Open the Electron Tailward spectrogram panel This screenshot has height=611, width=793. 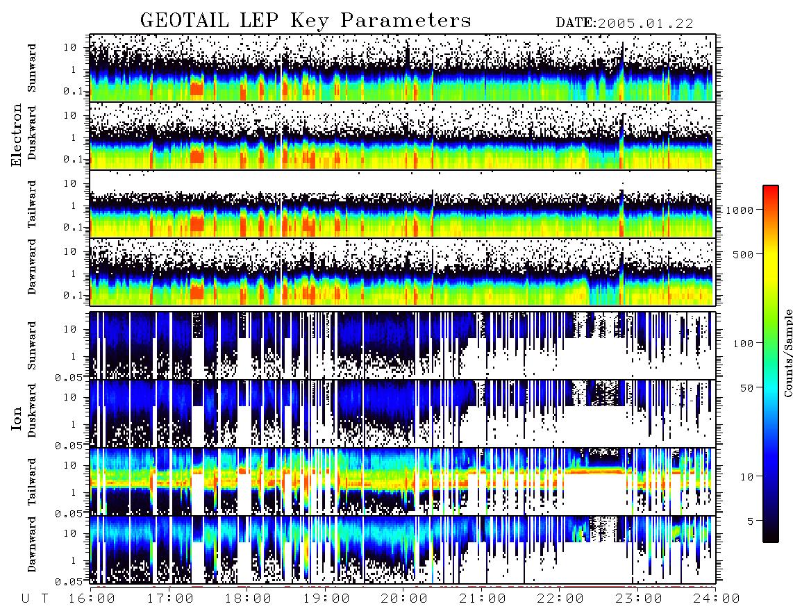tap(403, 204)
